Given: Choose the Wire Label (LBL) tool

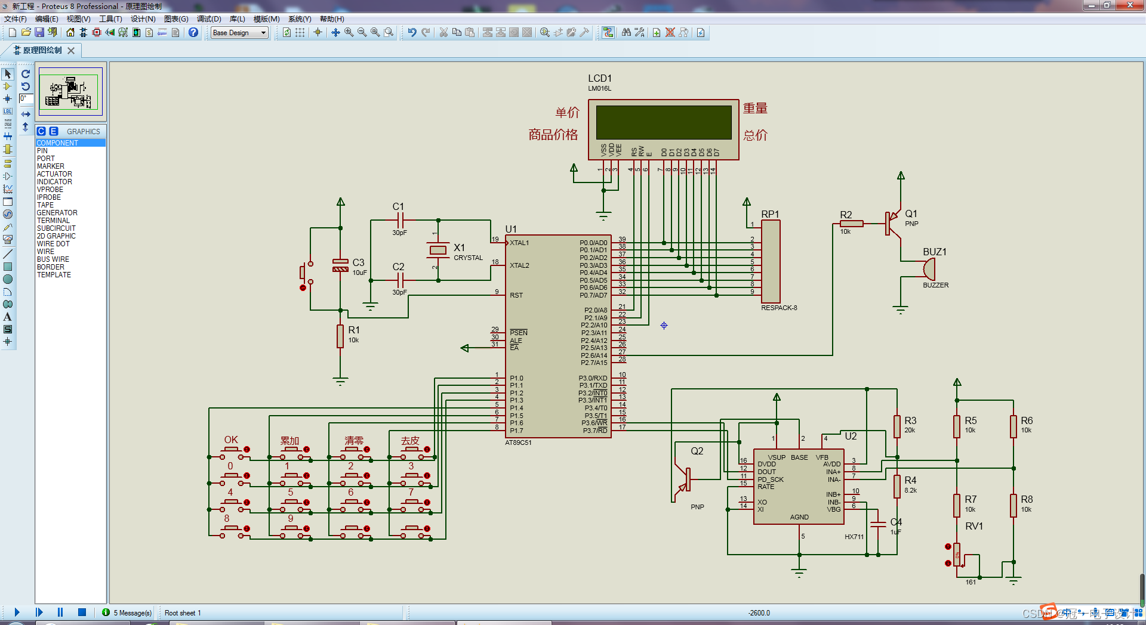Looking at the screenshot, I should click(8, 112).
